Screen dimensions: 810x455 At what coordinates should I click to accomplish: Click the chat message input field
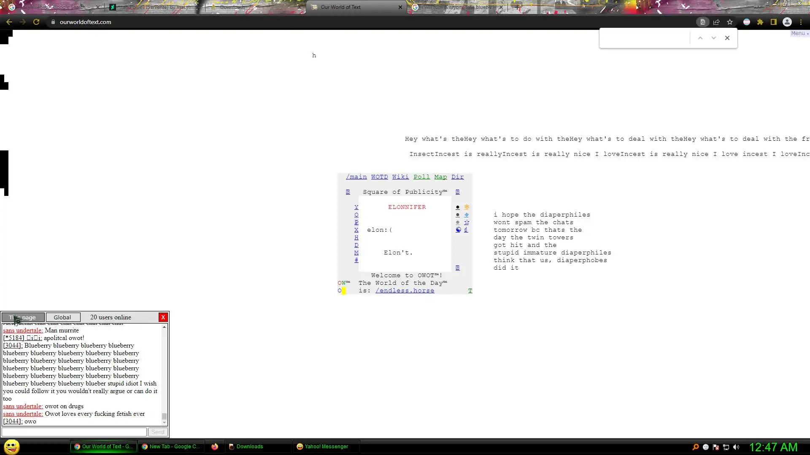[74, 432]
